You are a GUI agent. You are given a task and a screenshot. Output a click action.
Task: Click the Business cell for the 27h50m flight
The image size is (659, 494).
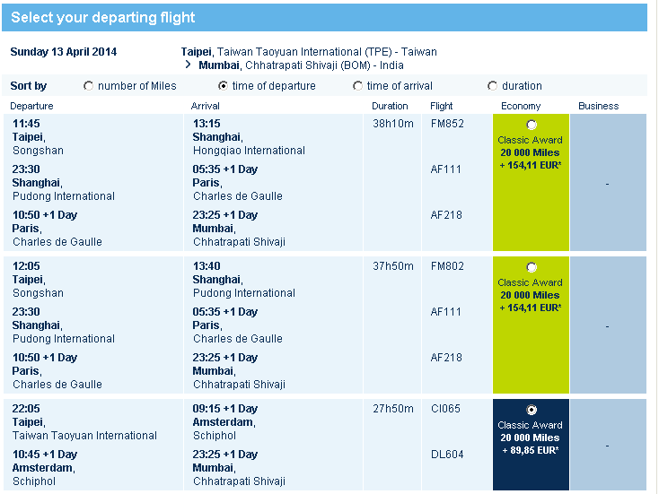coord(608,445)
